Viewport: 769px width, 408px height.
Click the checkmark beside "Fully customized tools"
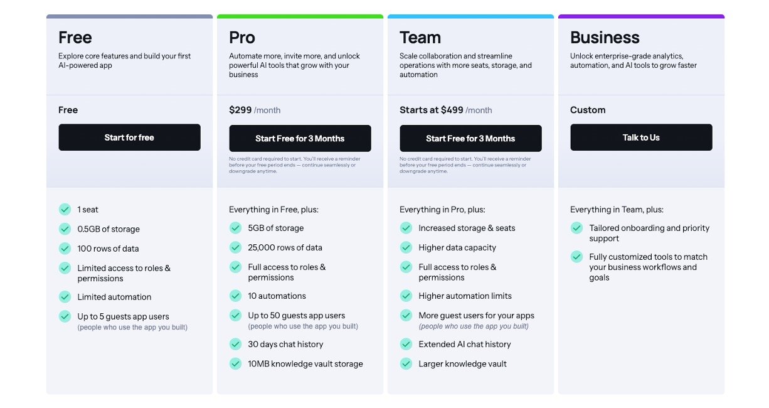click(x=576, y=257)
